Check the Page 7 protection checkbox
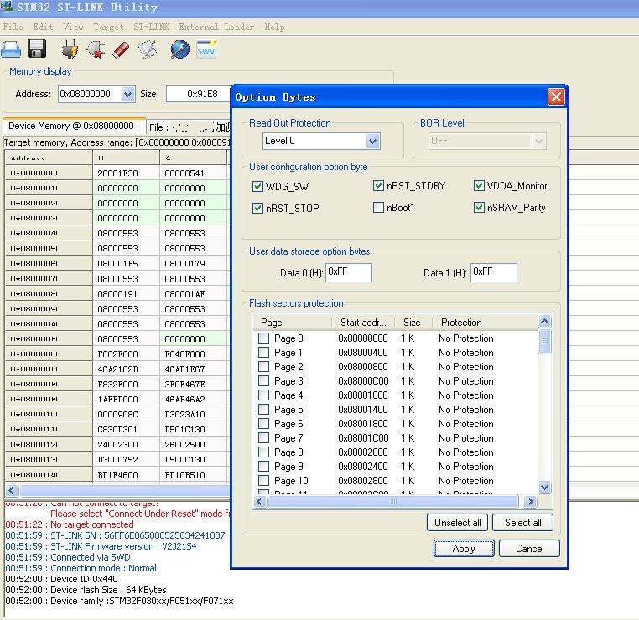639x620 pixels. click(x=263, y=438)
